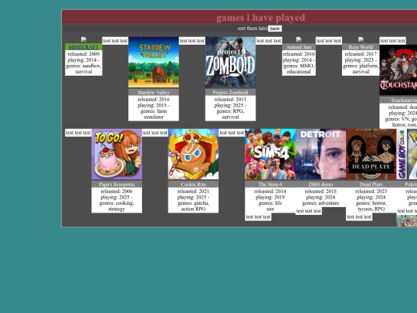Select the Project Zomboid title caption
417x313 pixels.
point(230,93)
